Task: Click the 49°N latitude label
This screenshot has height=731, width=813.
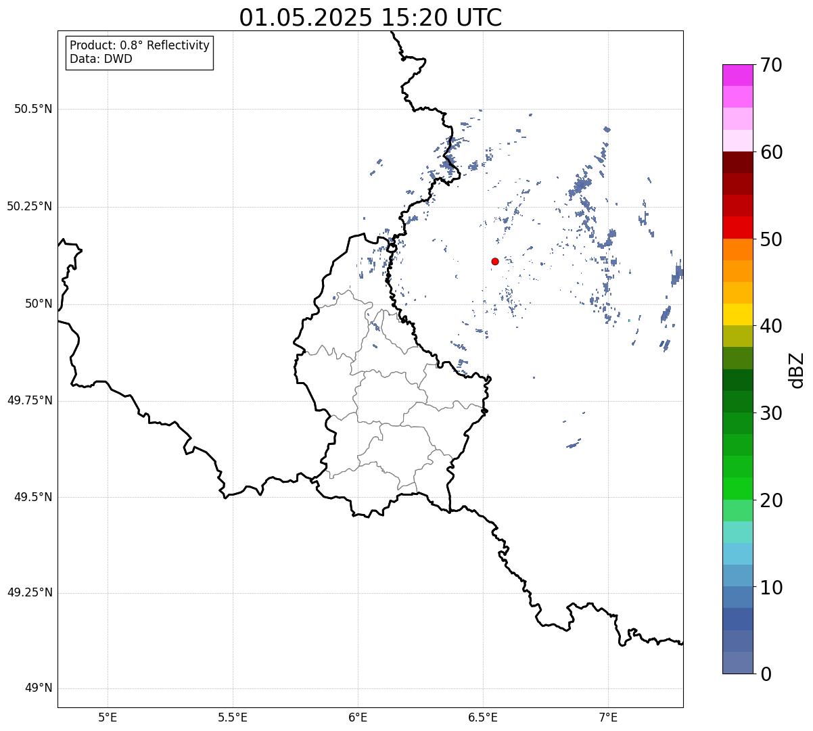Action: click(39, 688)
